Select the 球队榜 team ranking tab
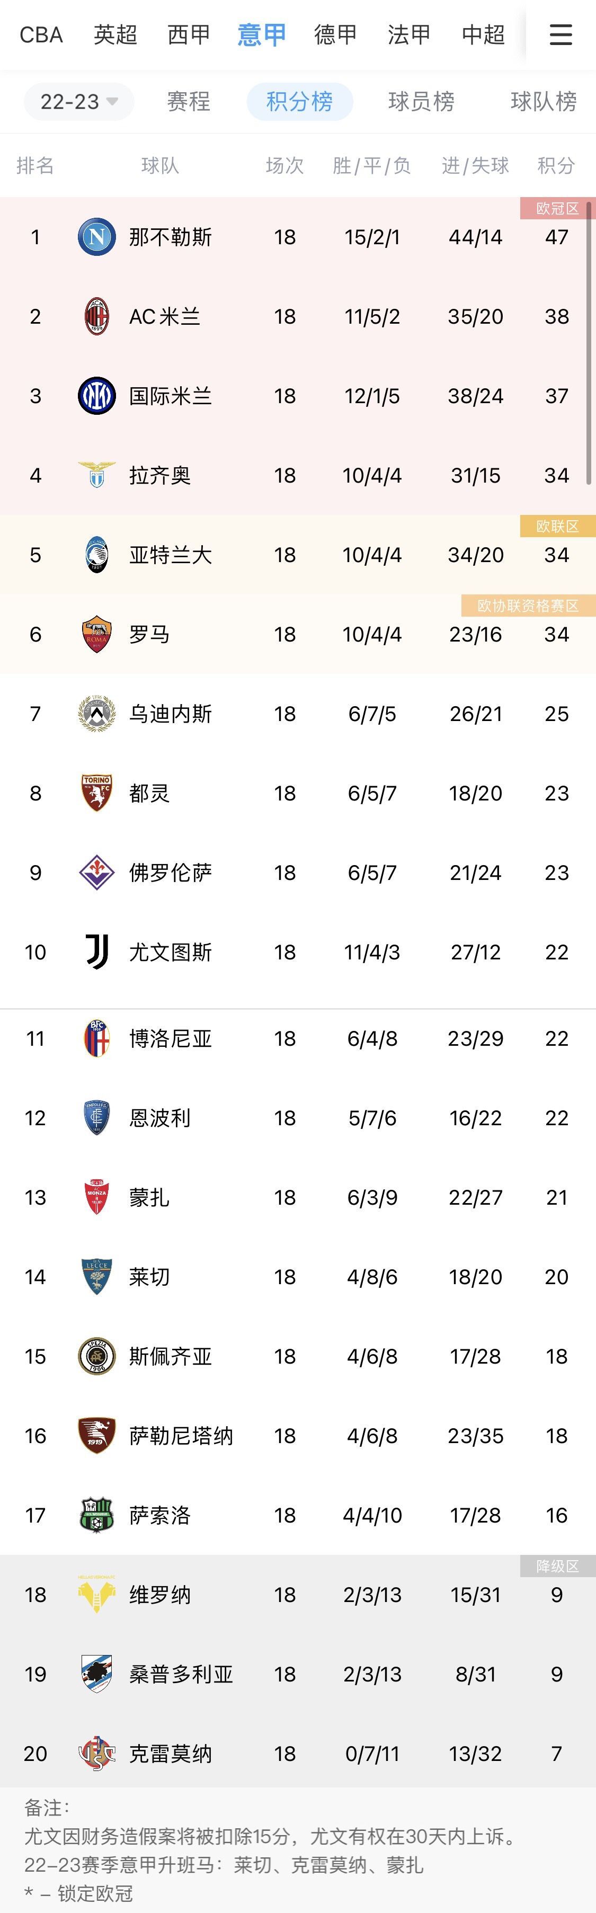Screen dimensions: 596x1913 coord(544,101)
